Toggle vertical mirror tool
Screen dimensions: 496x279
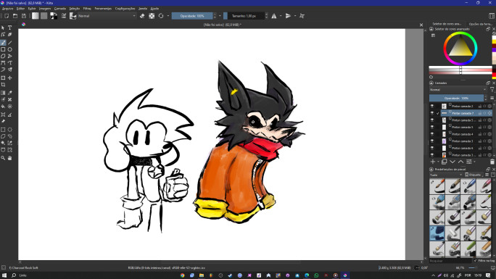[x=288, y=16]
